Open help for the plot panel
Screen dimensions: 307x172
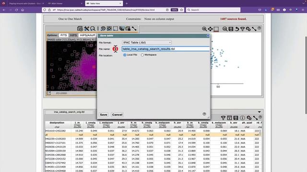[x=259, y=28]
